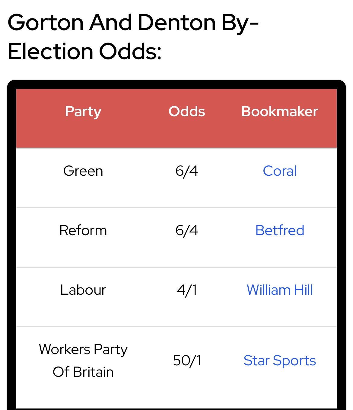Follow the William Hill link

tap(279, 290)
